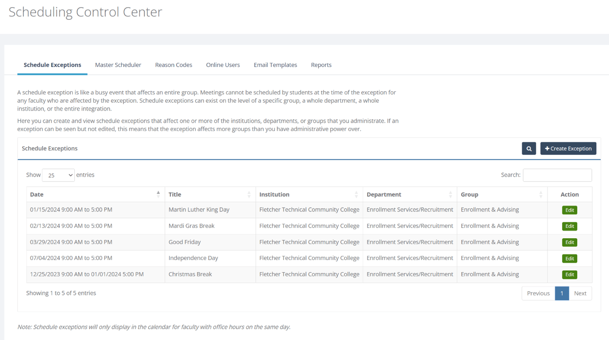Viewport: 609px width, 340px height.
Task: Select the Email Templates tab
Action: [275, 65]
